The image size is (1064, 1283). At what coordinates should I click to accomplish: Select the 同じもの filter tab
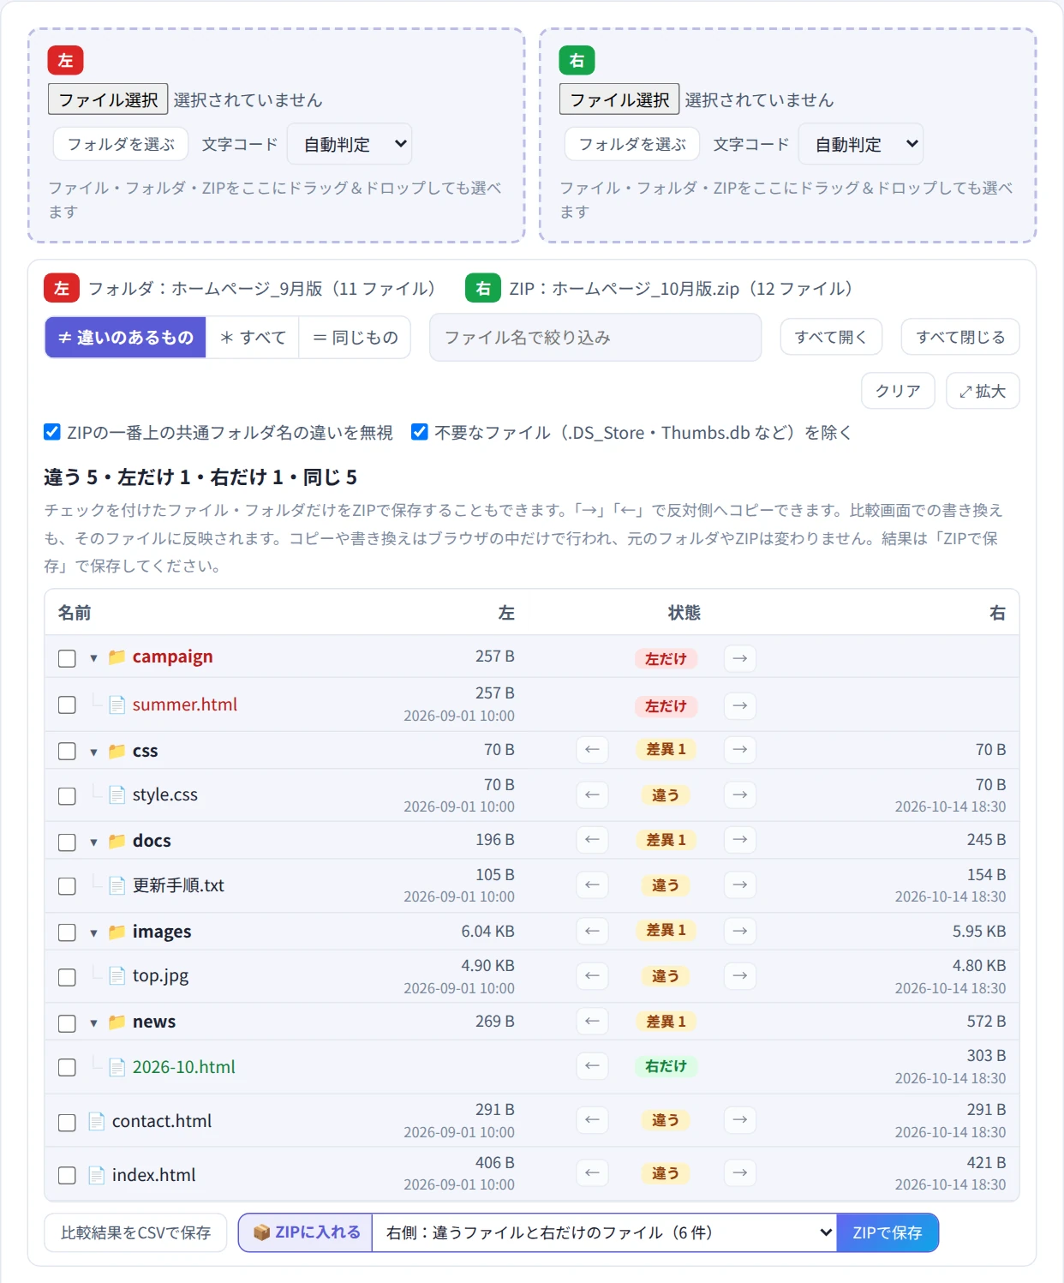click(355, 338)
